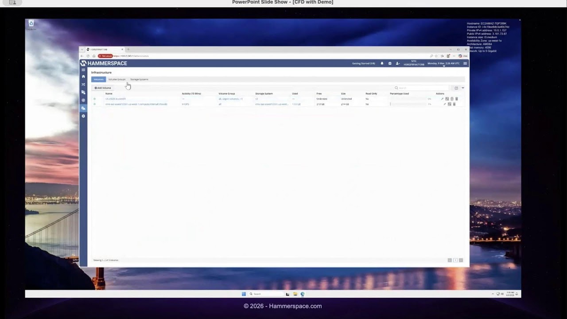Screen dimensions: 567x319
Task: Delete the 214 GB volume with trash icon
Action: coord(454,104)
